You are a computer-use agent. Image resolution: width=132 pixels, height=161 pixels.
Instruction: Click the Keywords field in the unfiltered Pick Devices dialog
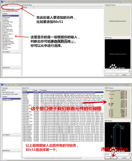pyautogui.click(x=12, y=7)
